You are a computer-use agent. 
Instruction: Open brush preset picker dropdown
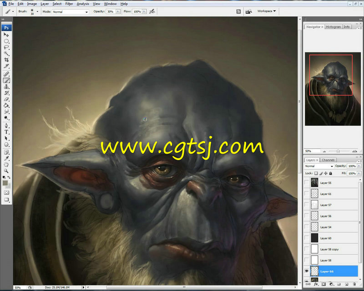(37, 11)
